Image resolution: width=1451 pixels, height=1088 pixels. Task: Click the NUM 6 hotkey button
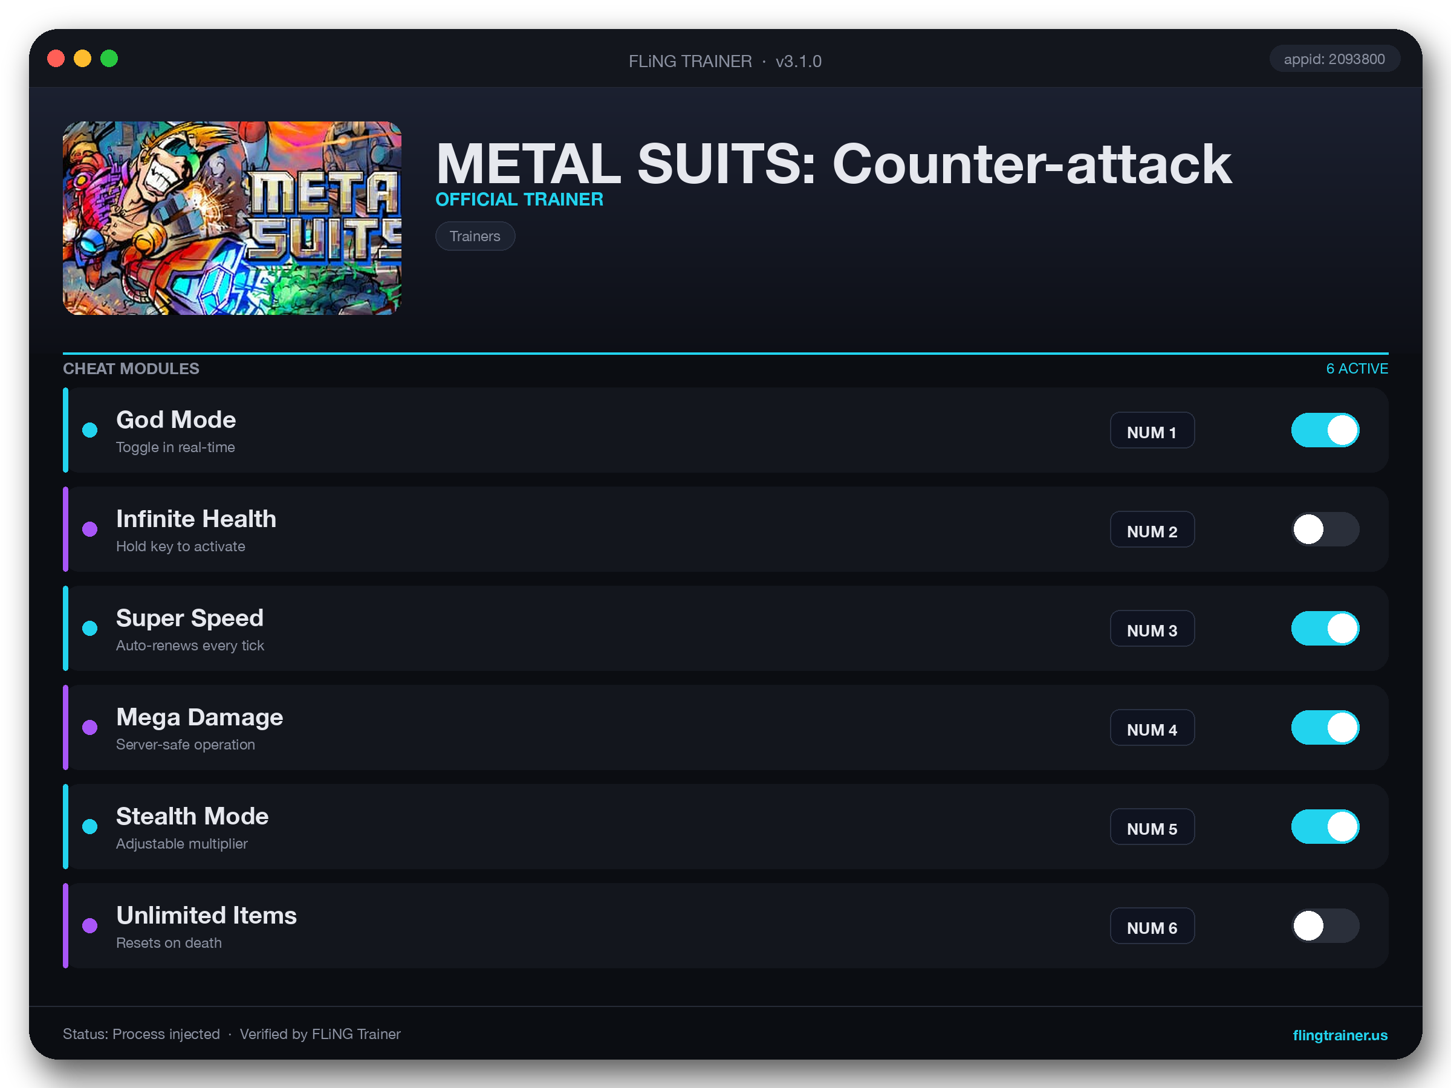tap(1152, 926)
